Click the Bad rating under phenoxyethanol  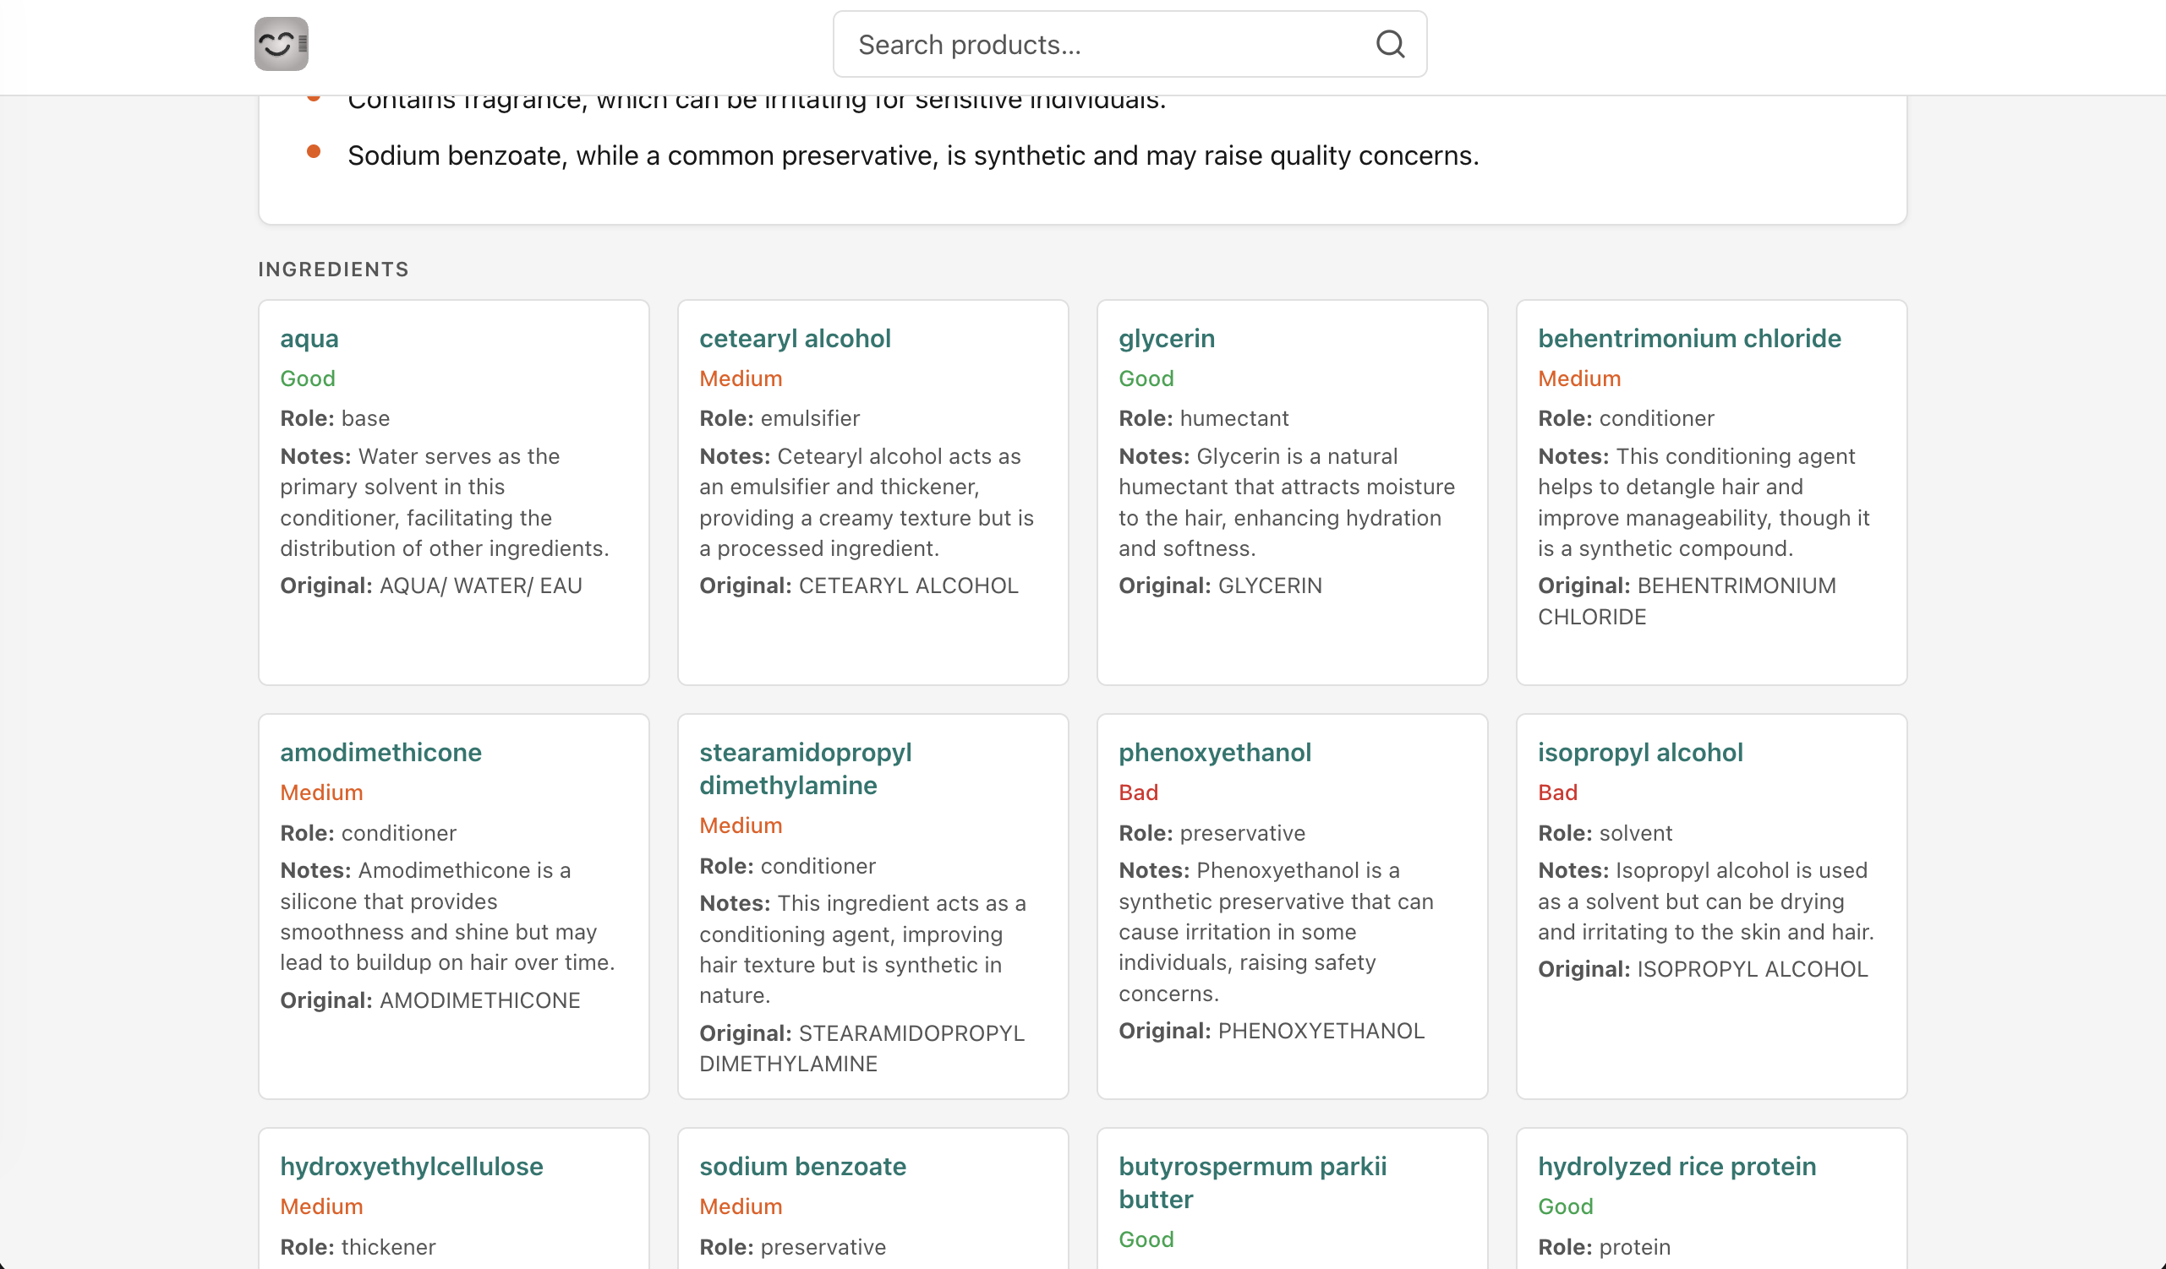(x=1138, y=793)
